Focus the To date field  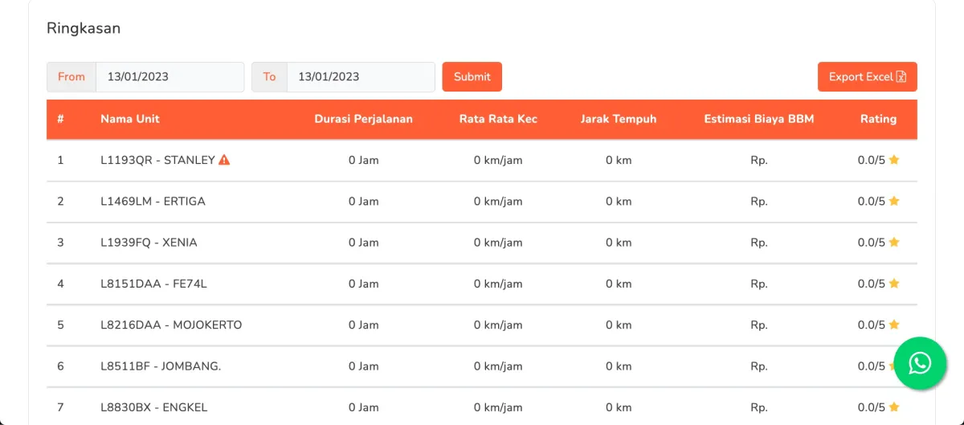click(x=361, y=77)
